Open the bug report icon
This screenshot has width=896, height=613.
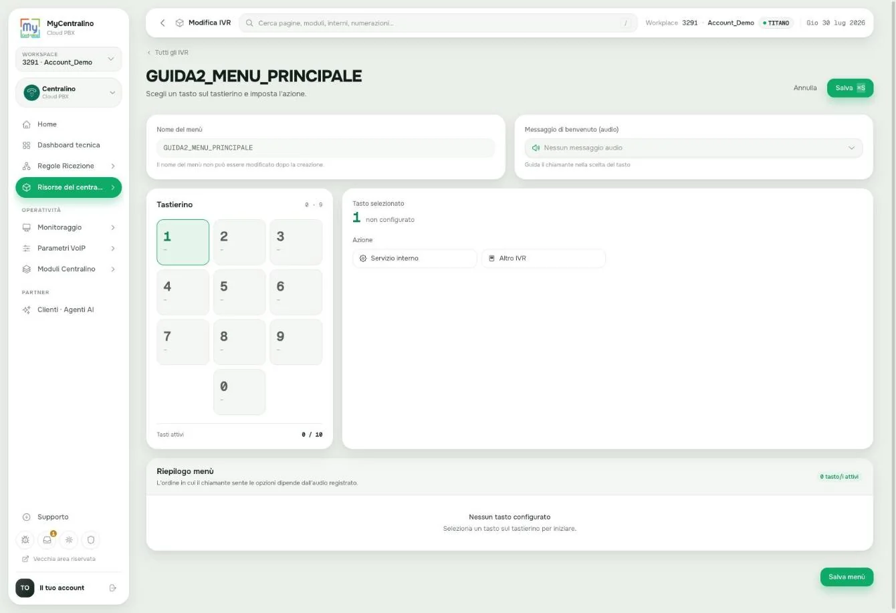[x=25, y=539]
